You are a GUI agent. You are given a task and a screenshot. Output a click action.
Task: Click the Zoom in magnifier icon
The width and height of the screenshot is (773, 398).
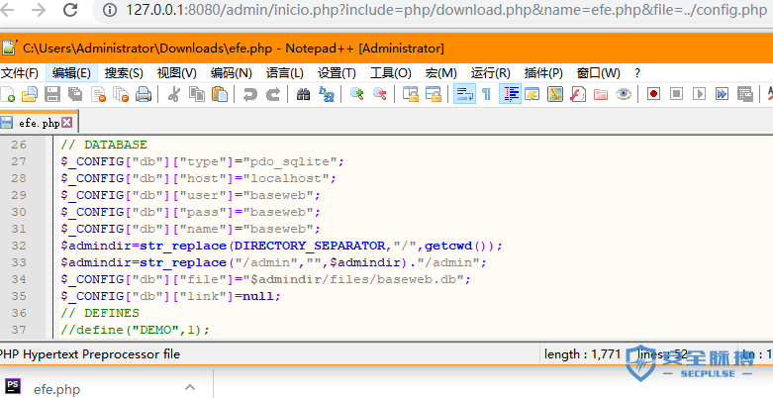356,94
